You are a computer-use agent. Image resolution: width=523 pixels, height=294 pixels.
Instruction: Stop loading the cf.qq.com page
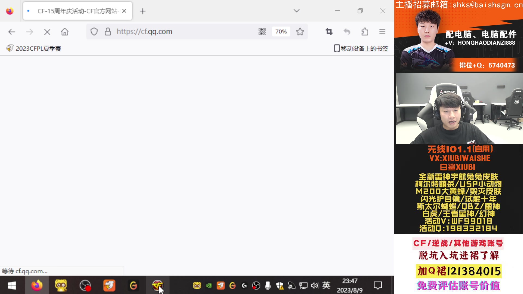[x=47, y=32]
